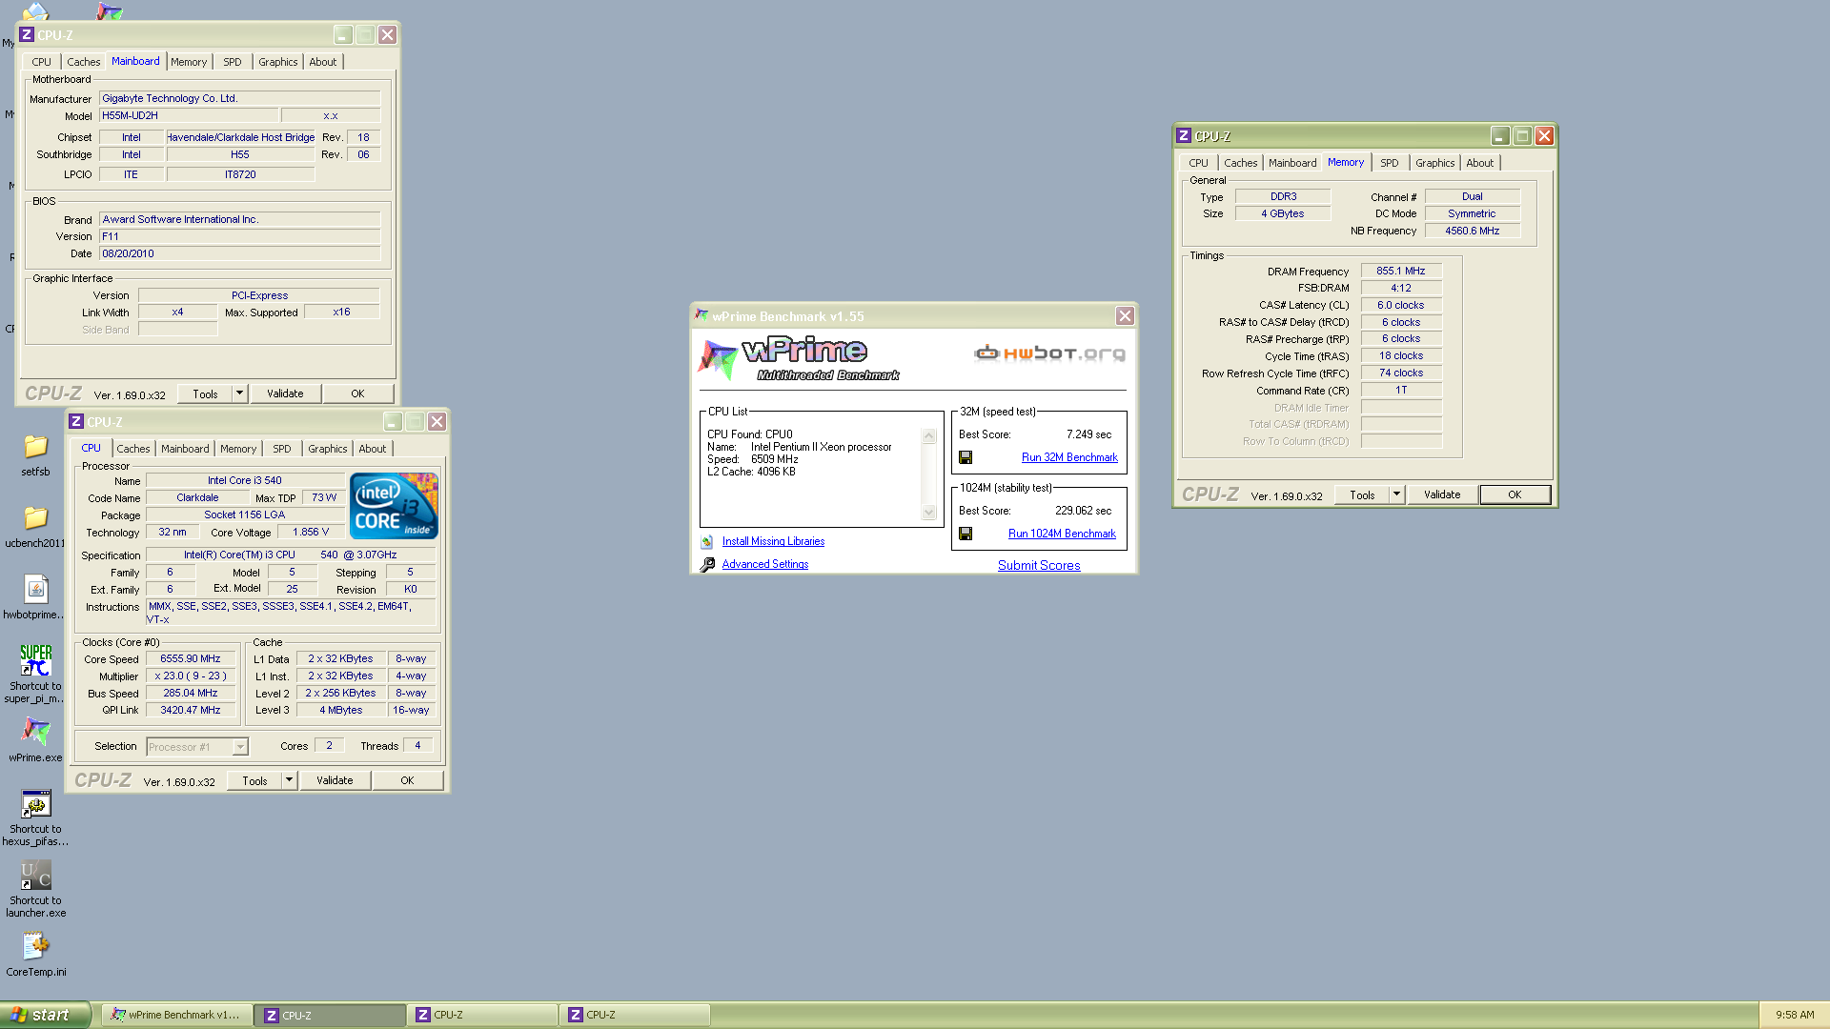This screenshot has width=1830, height=1029.
Task: Click the HWBOT.org logo
Action: 1049,353
